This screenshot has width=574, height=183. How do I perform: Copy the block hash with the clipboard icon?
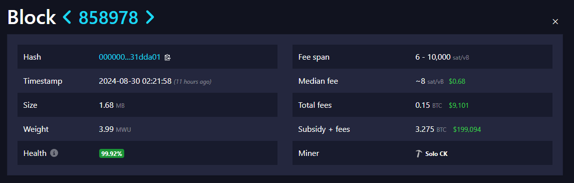(168, 57)
